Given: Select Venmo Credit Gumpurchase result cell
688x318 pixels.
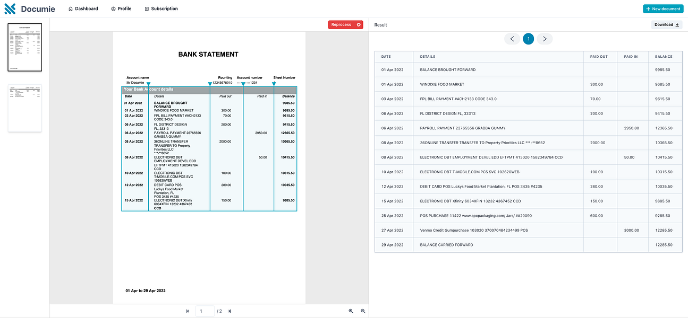Looking at the screenshot, I should click(x=498, y=230).
